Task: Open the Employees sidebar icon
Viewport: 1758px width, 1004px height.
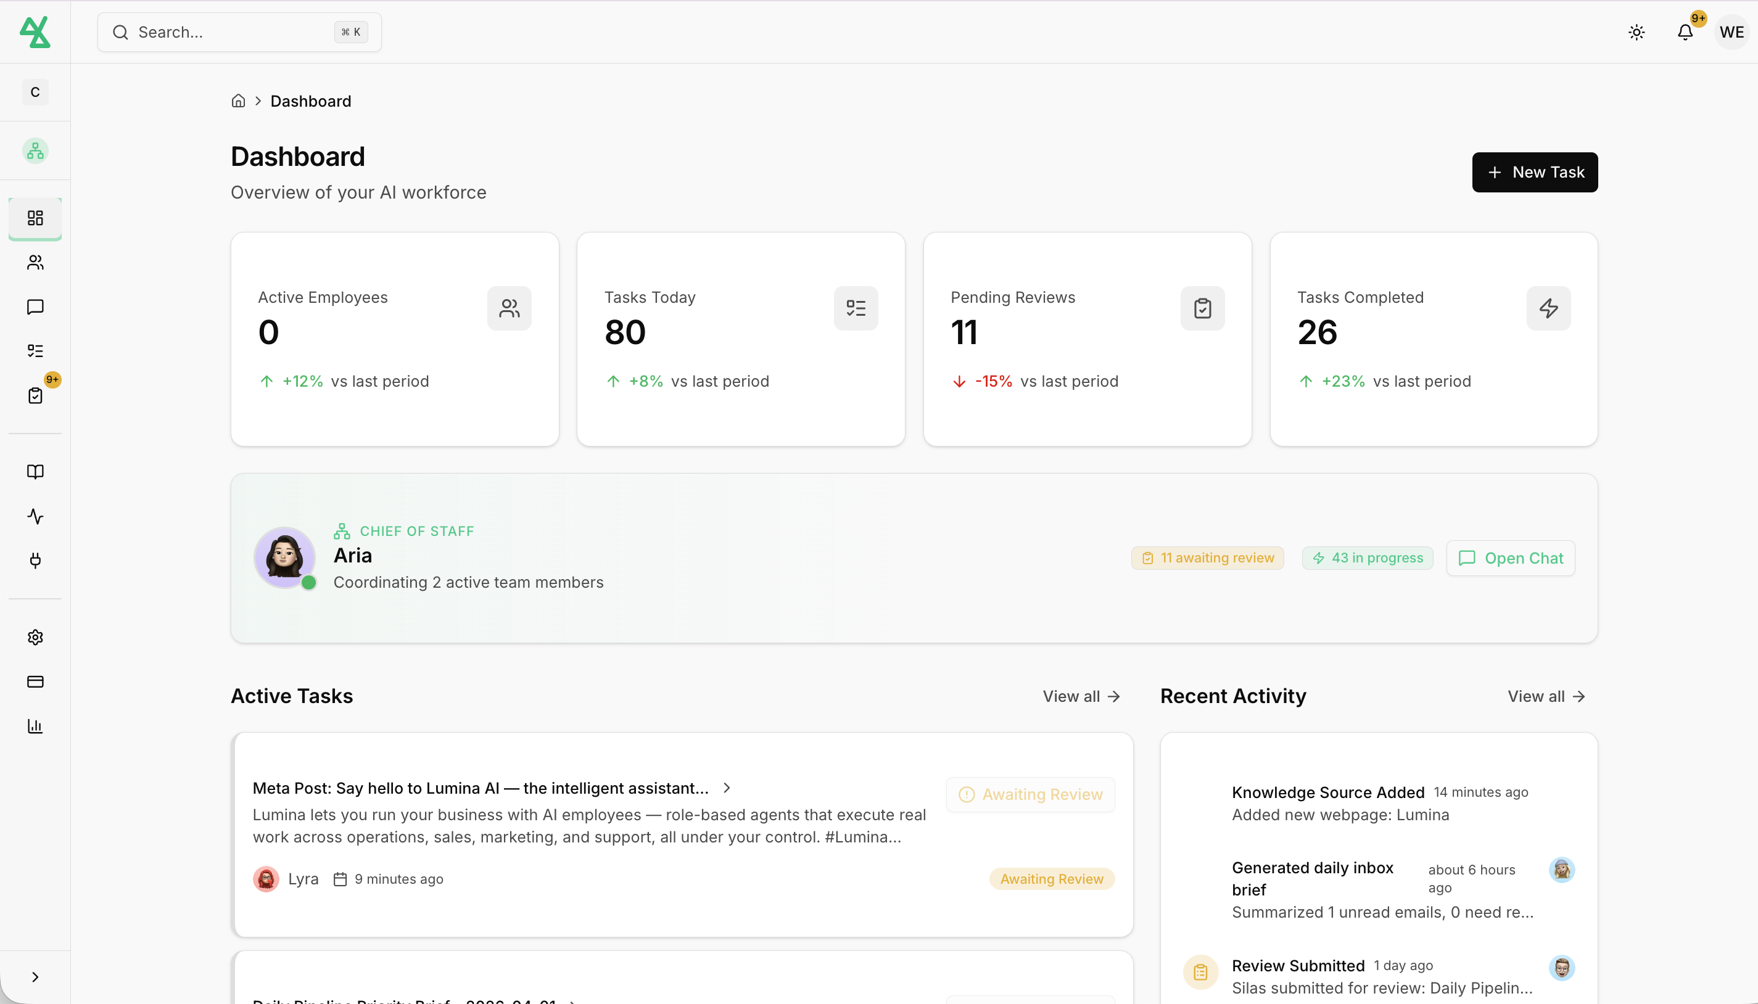Action: coord(35,262)
